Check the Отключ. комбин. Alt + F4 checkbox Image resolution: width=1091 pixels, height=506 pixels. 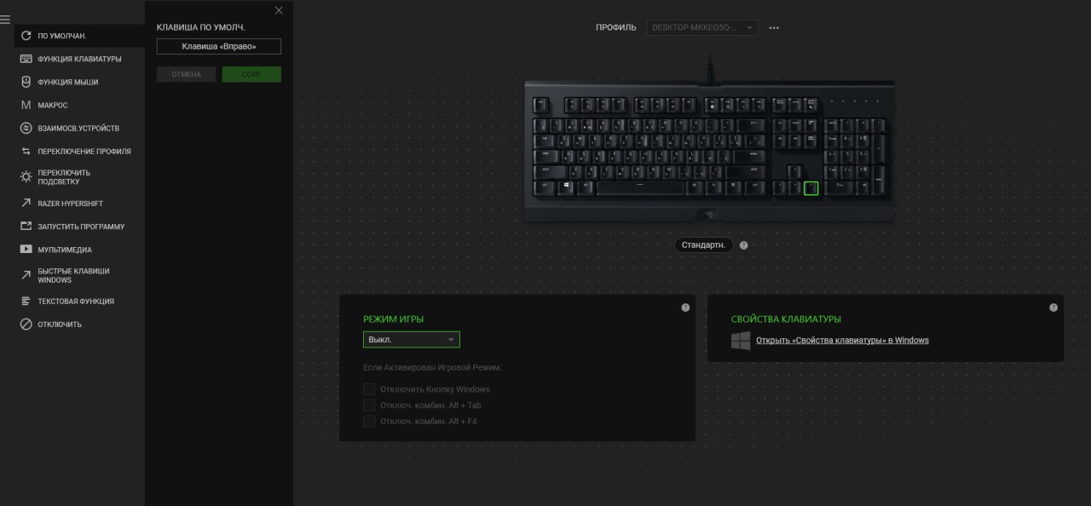click(369, 421)
